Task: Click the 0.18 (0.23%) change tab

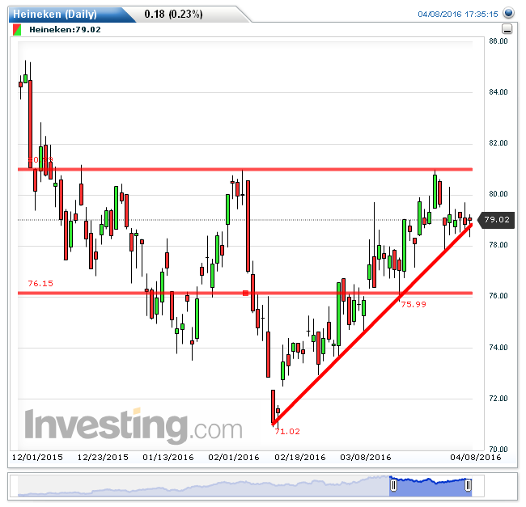Action: coord(173,14)
